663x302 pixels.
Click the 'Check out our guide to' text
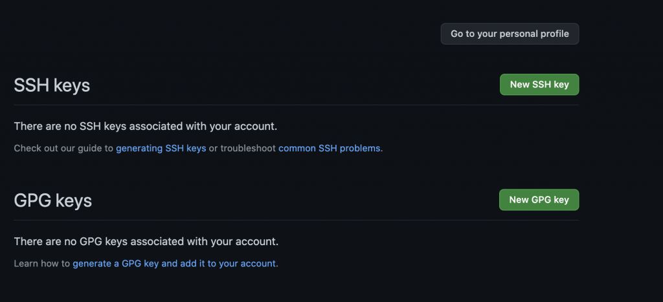pyautogui.click(x=64, y=148)
